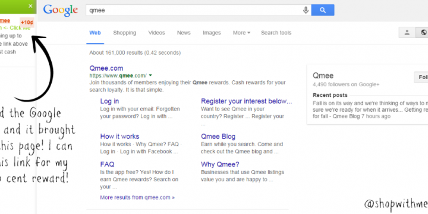Open Search tools options
428x214 pixels.
tap(276, 33)
